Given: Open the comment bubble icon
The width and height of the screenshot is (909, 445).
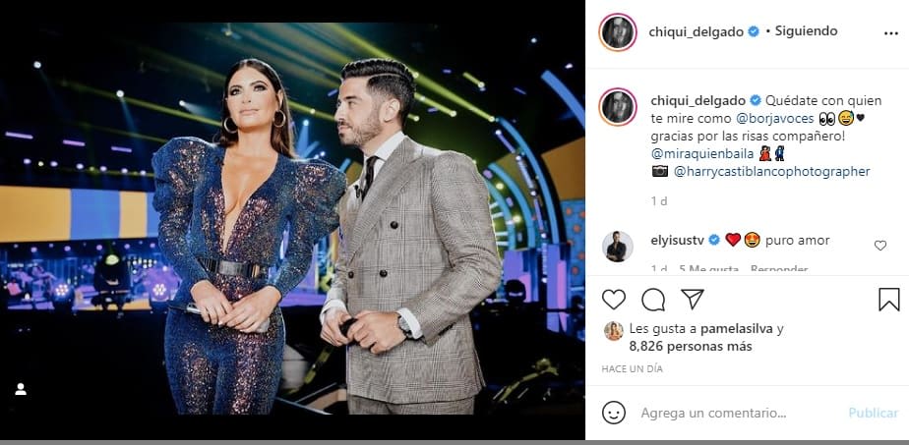Looking at the screenshot, I should point(653,300).
